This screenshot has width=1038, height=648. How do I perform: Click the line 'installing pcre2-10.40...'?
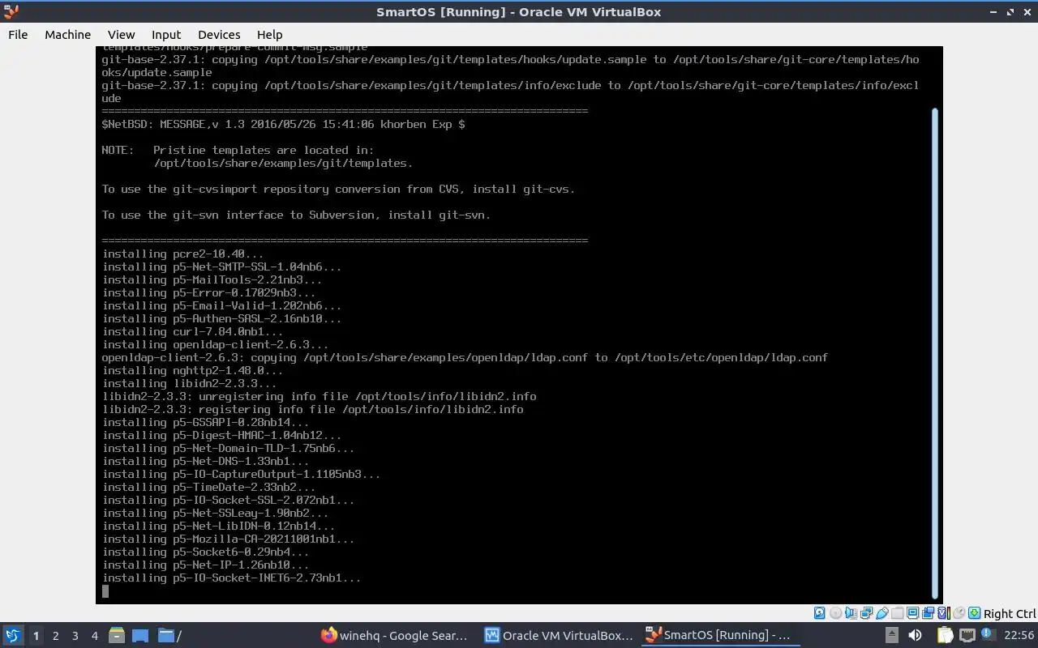[182, 254]
